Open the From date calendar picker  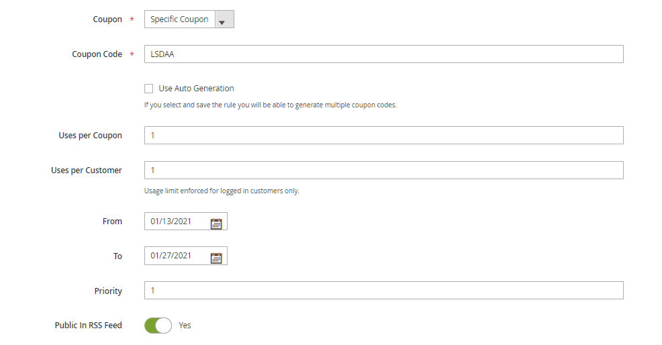216,224
